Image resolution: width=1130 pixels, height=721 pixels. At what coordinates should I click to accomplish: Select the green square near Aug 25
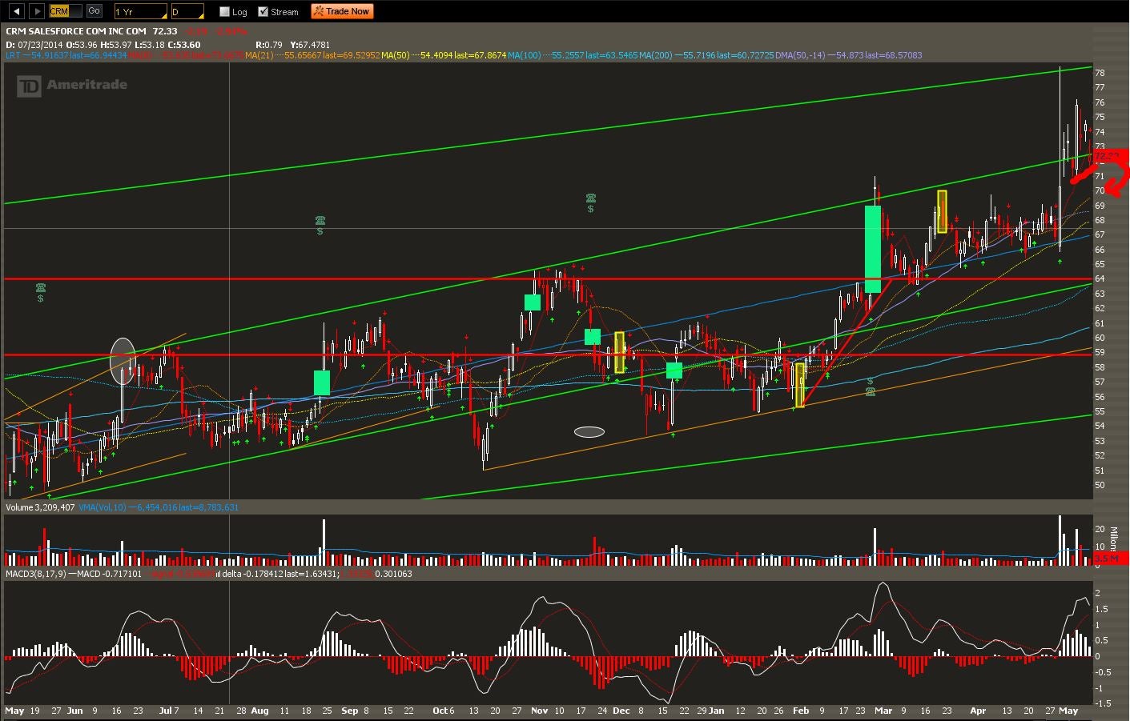pyautogui.click(x=322, y=383)
